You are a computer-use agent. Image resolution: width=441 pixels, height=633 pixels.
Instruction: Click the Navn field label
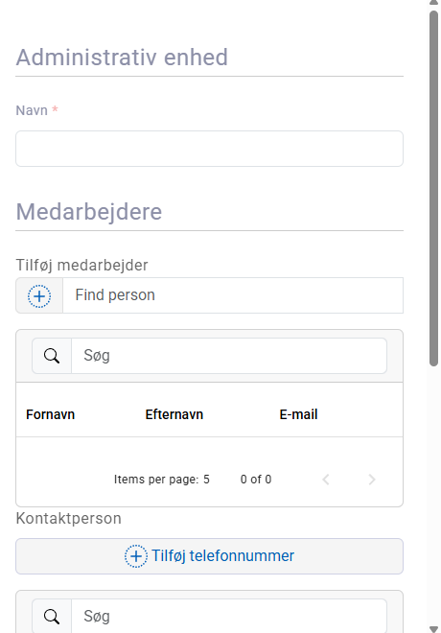pyautogui.click(x=32, y=110)
